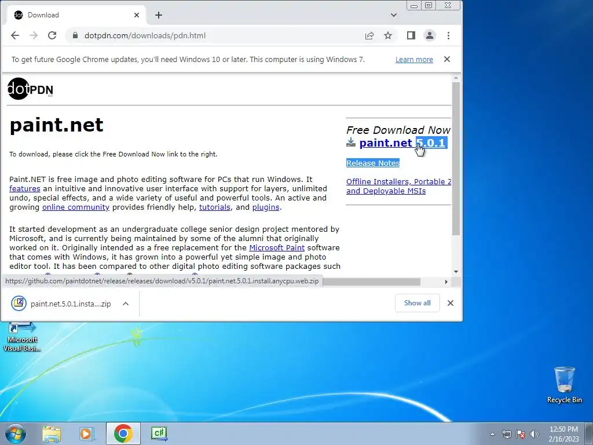Open the online community link
Image resolution: width=593 pixels, height=445 pixels.
click(x=76, y=207)
